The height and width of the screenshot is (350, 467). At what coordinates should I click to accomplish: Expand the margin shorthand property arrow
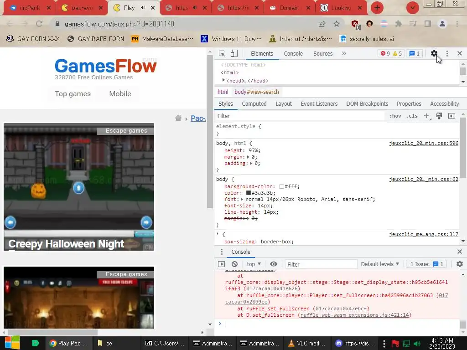(x=248, y=157)
